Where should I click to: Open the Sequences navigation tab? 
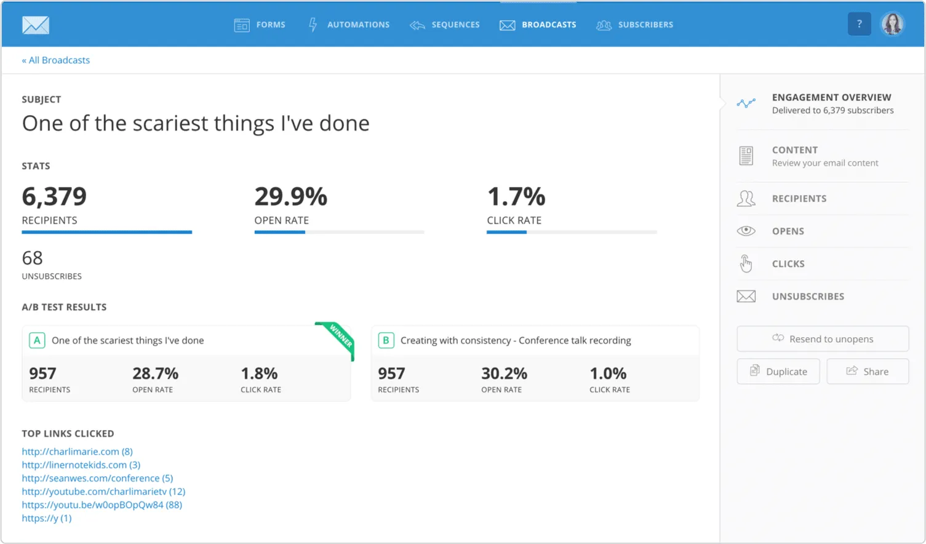[x=445, y=25]
